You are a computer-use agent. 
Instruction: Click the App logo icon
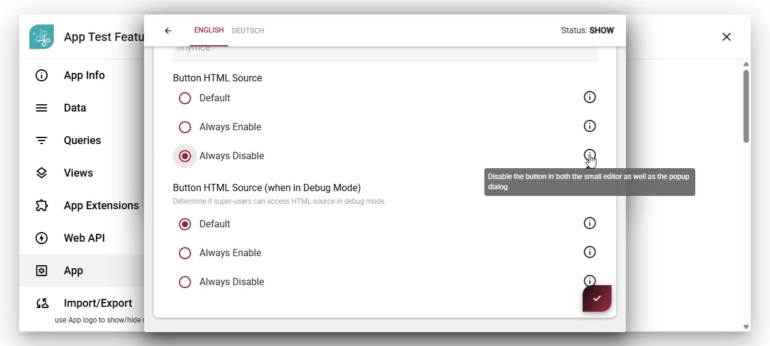[x=42, y=37]
